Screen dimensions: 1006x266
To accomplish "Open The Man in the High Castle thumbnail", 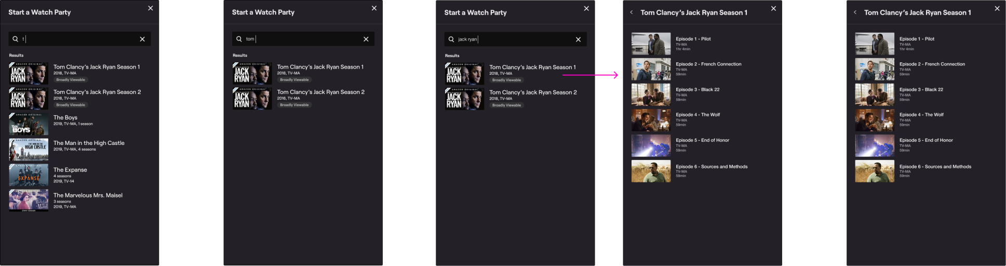I will click(x=29, y=150).
